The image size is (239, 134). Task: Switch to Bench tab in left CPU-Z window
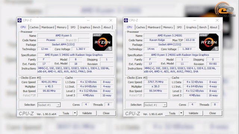(x=96, y=27)
